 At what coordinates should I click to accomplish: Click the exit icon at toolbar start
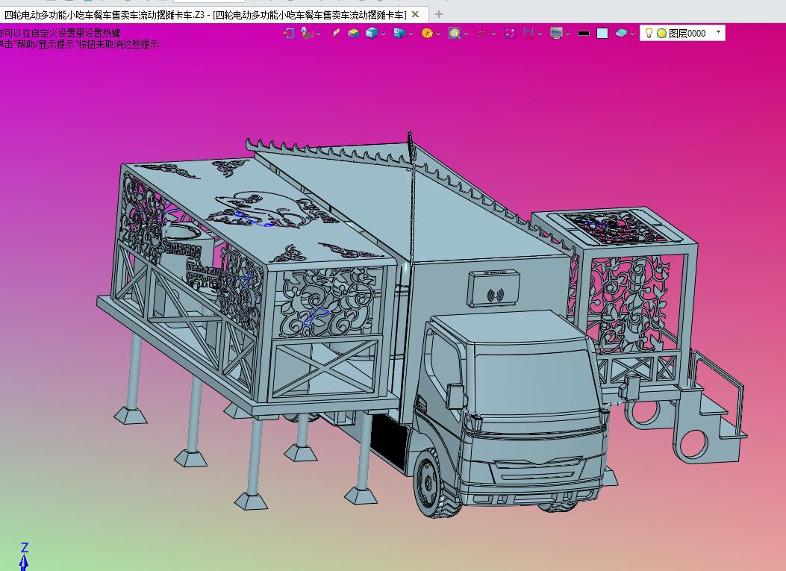(288, 33)
